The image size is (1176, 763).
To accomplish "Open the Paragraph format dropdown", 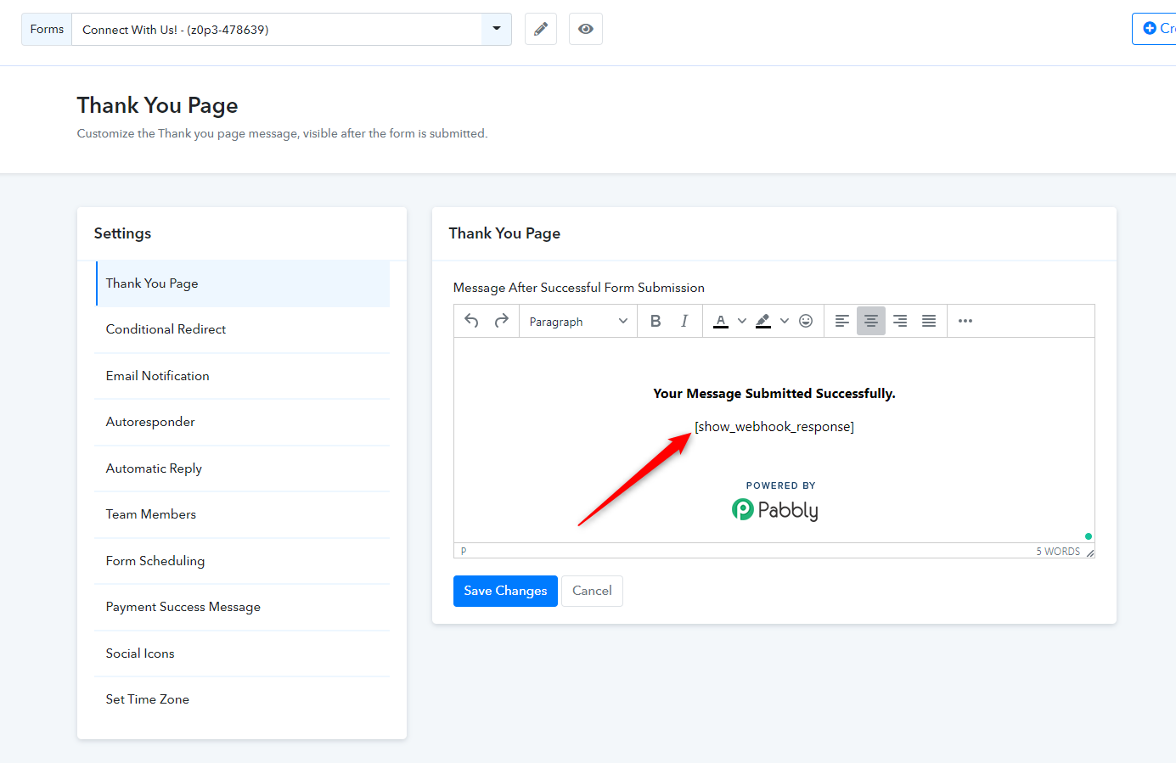I will pos(578,322).
